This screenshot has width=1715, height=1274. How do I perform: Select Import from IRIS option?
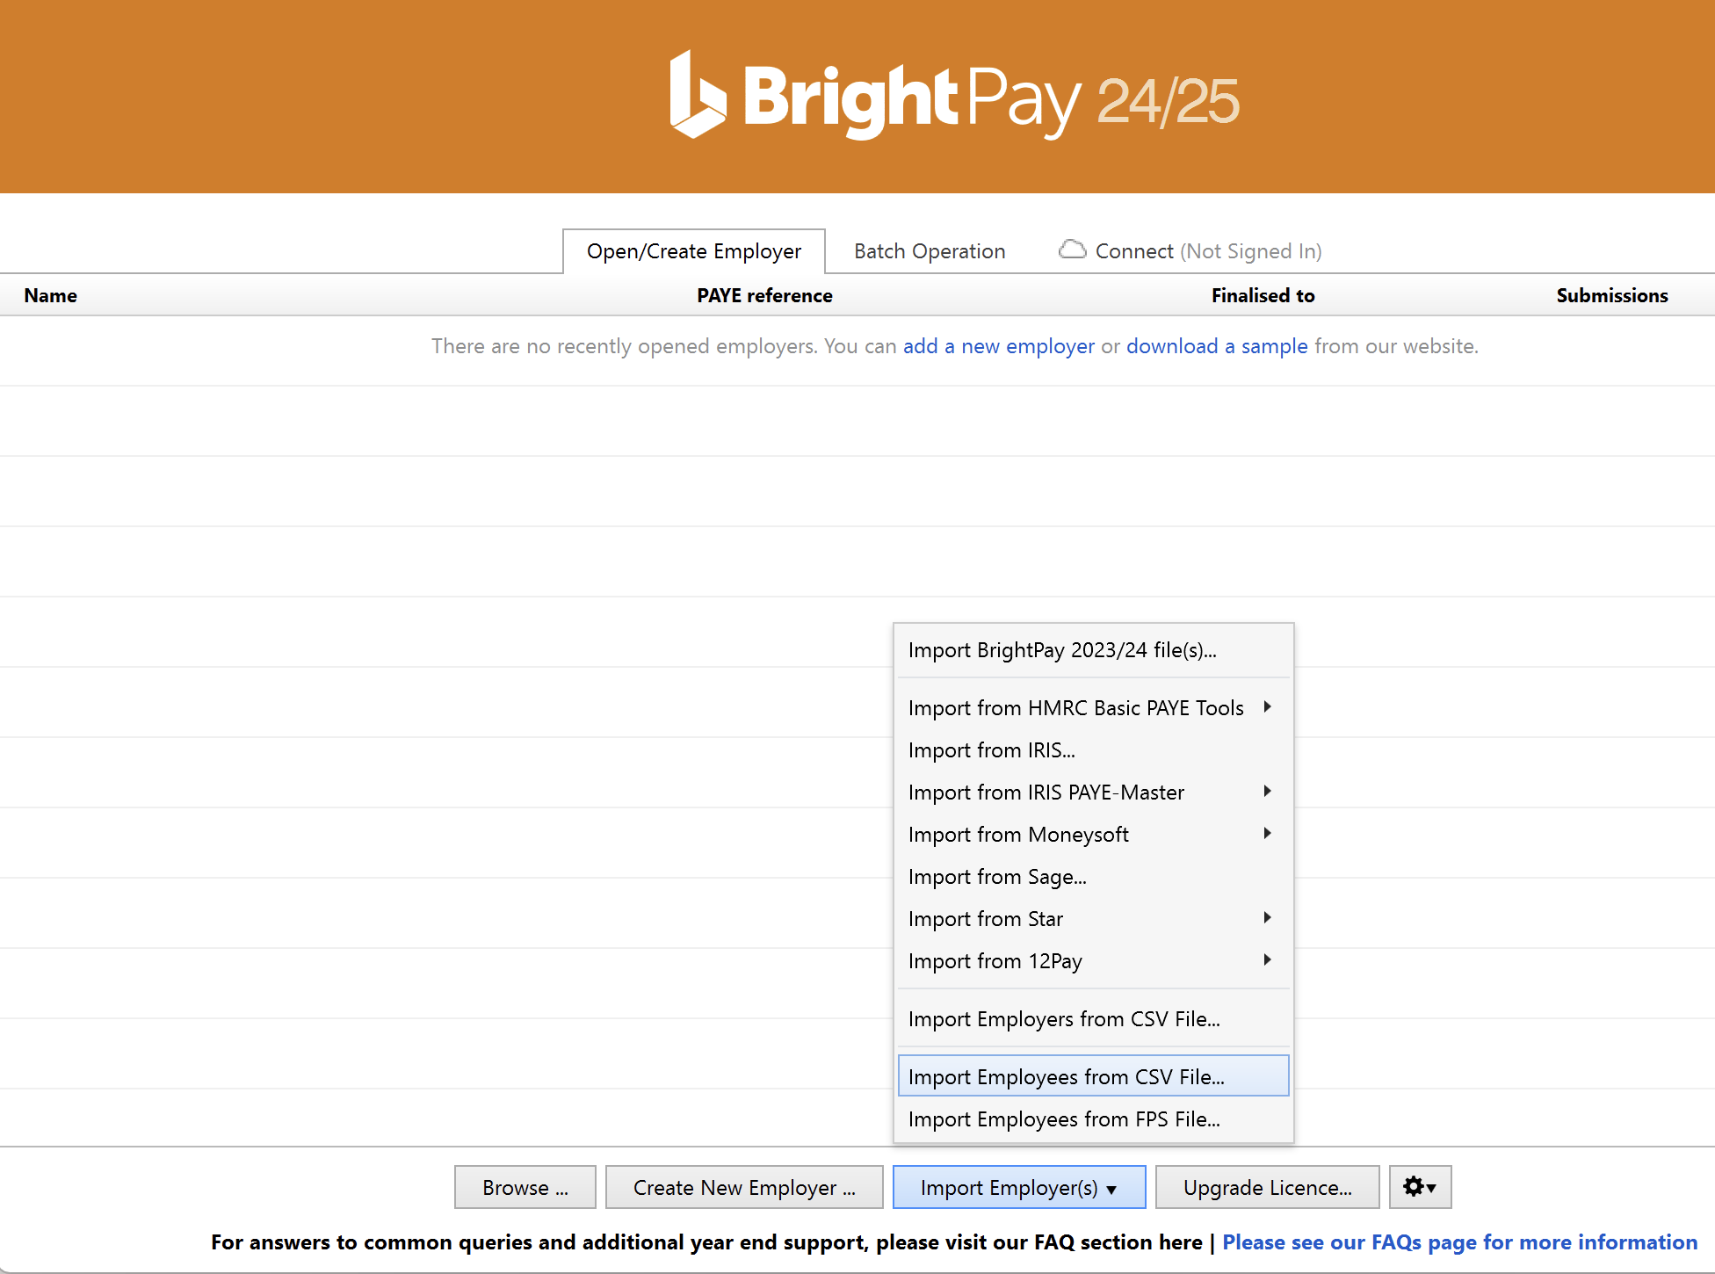pos(1093,750)
